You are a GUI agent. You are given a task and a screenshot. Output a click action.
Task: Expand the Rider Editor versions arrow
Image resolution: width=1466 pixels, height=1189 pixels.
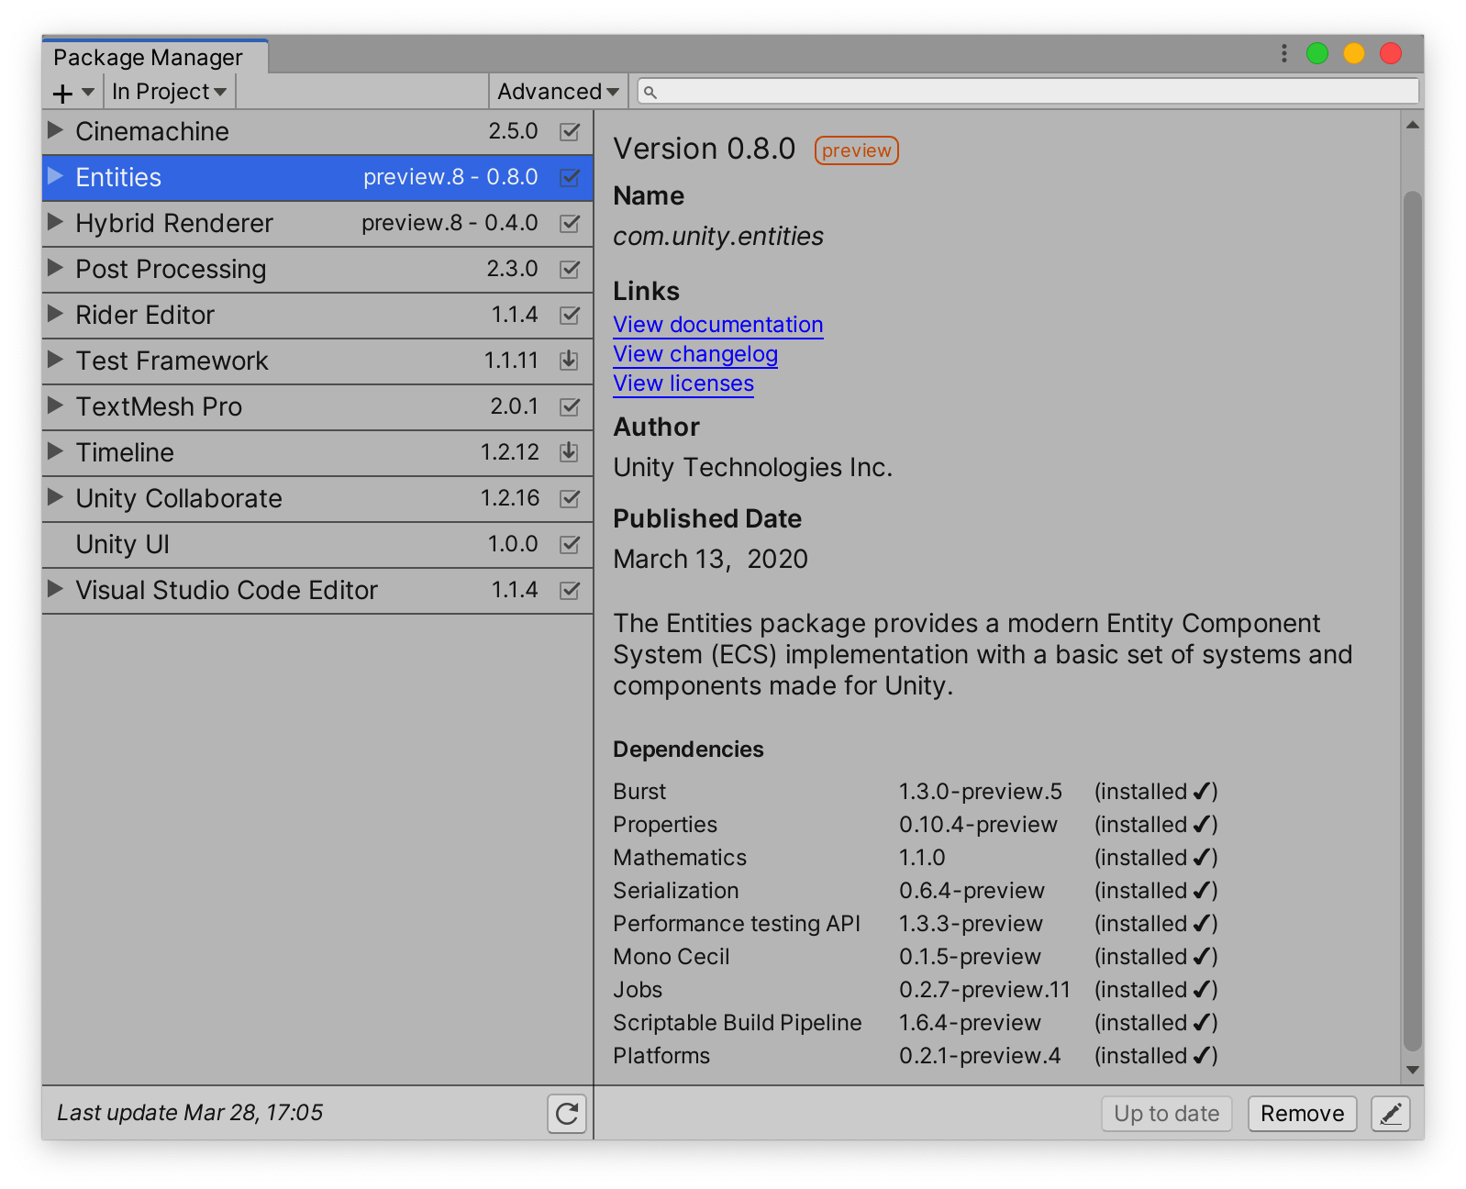tap(55, 313)
